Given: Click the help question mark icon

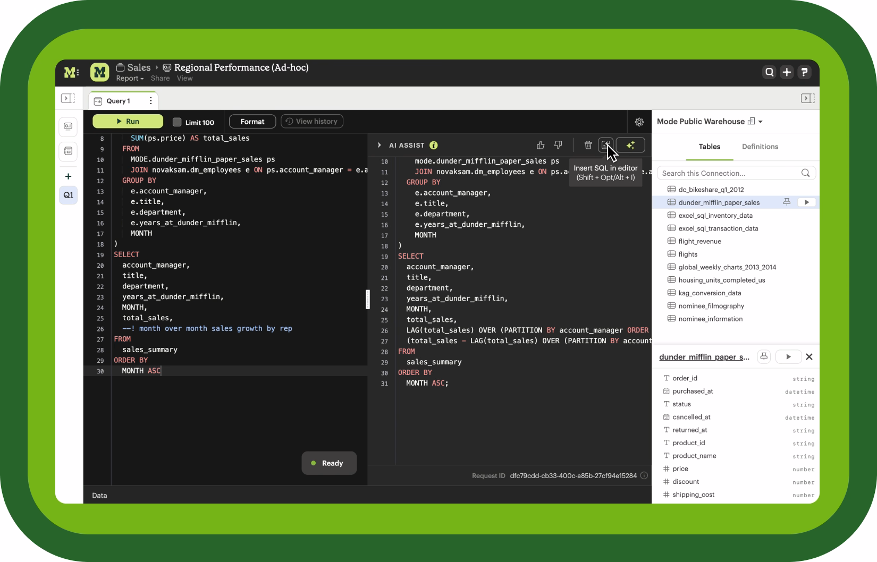Looking at the screenshot, I should point(804,72).
